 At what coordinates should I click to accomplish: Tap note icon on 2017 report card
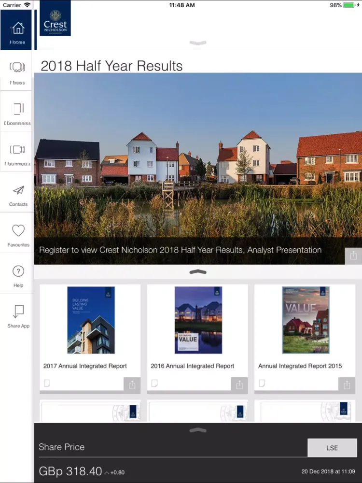click(x=47, y=383)
